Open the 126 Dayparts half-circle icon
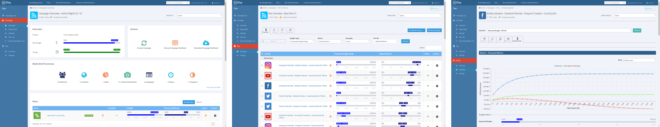 [192, 75]
